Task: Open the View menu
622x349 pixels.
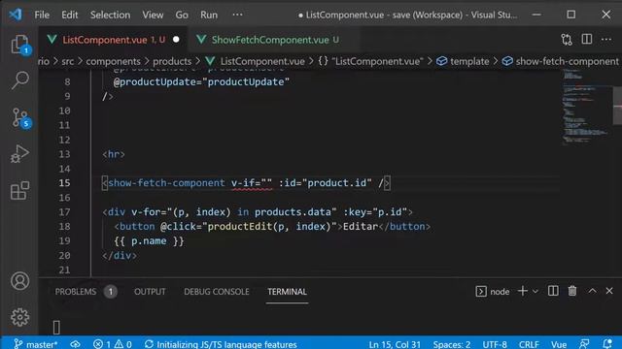Action: point(153,16)
